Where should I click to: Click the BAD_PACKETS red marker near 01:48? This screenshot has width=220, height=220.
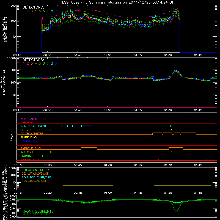207,159
